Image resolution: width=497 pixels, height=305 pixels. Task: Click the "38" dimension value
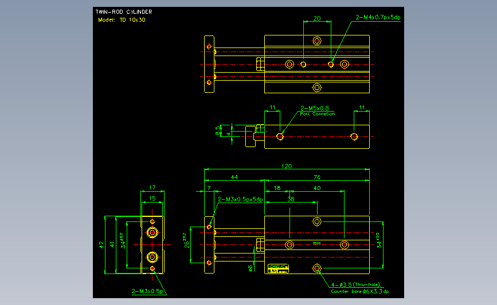click(x=291, y=199)
